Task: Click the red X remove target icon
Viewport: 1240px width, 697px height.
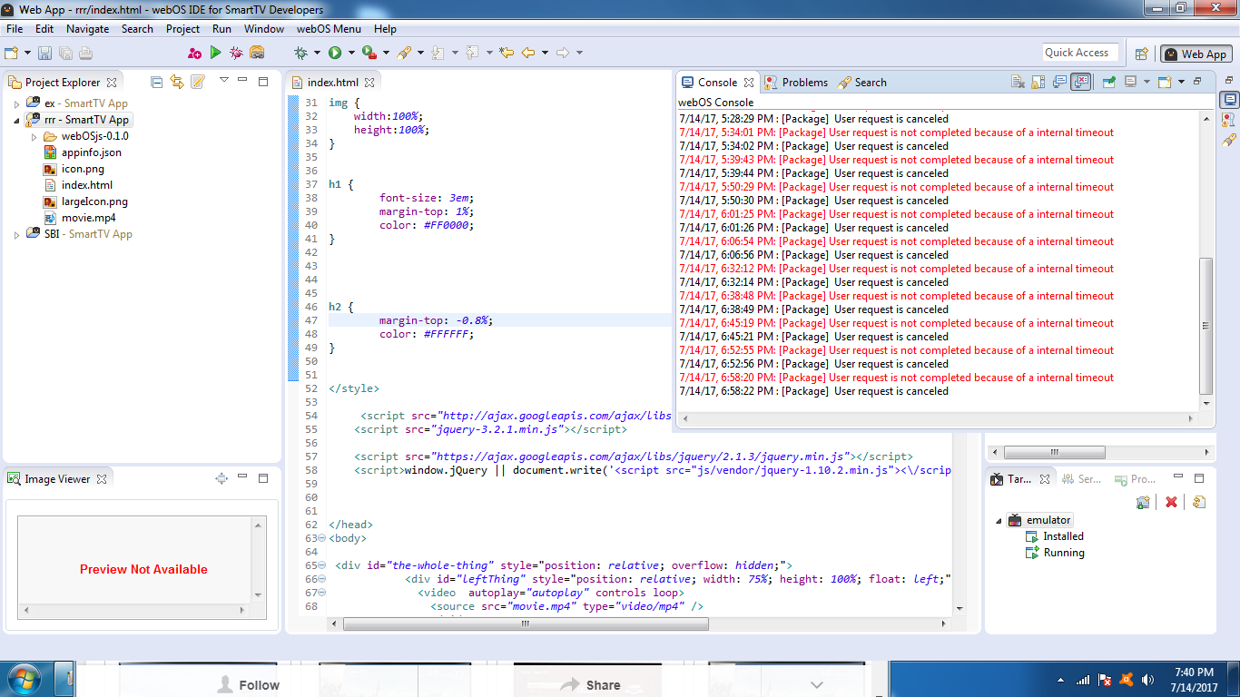Action: tap(1171, 502)
